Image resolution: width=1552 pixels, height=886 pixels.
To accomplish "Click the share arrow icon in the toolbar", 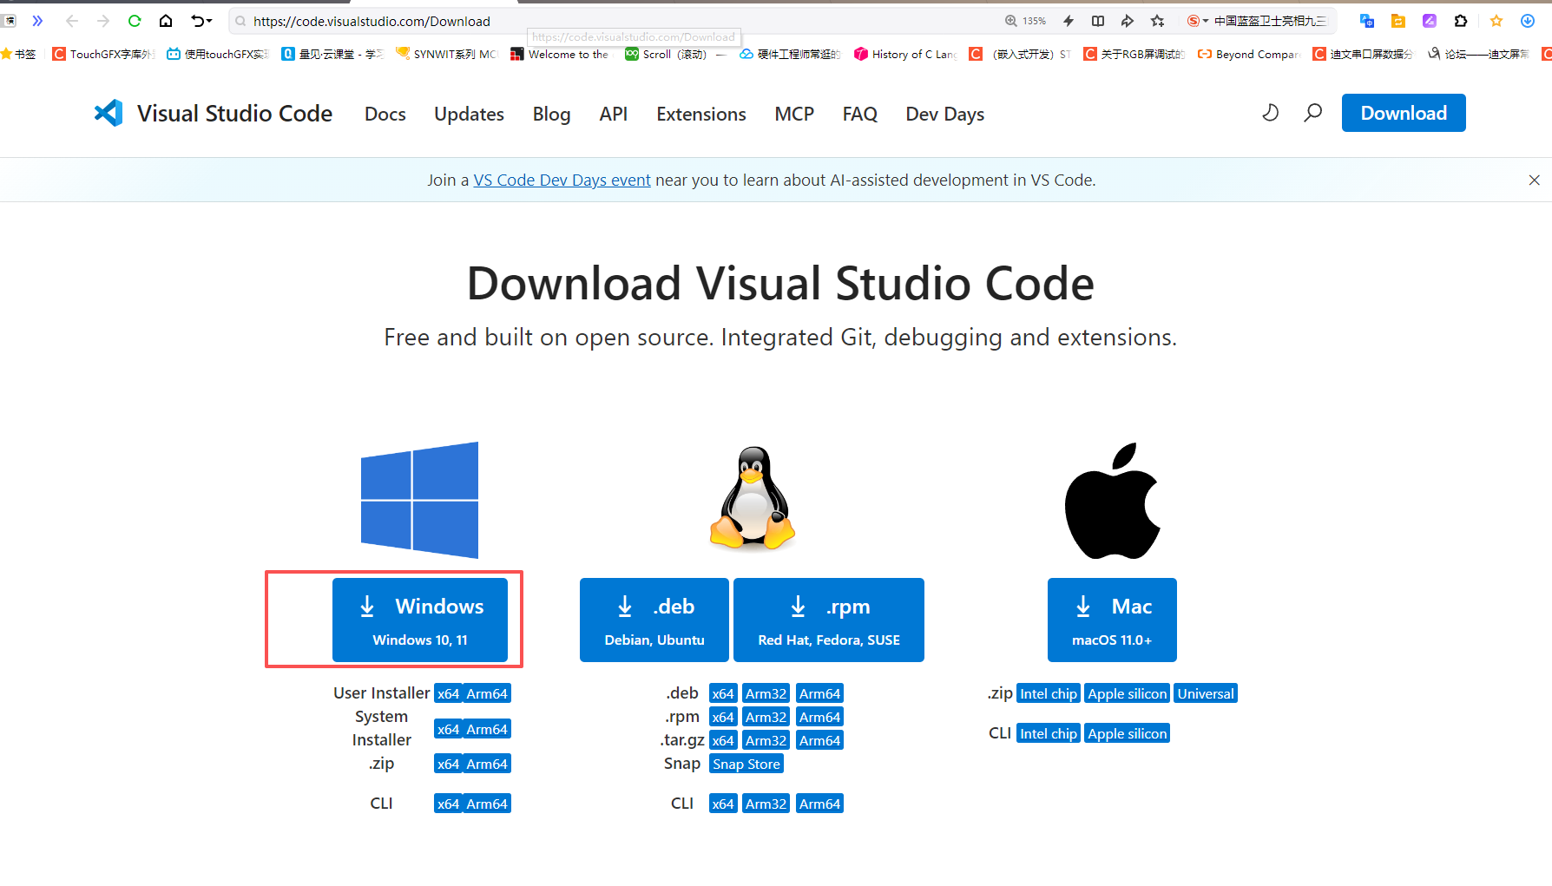I will [1127, 21].
